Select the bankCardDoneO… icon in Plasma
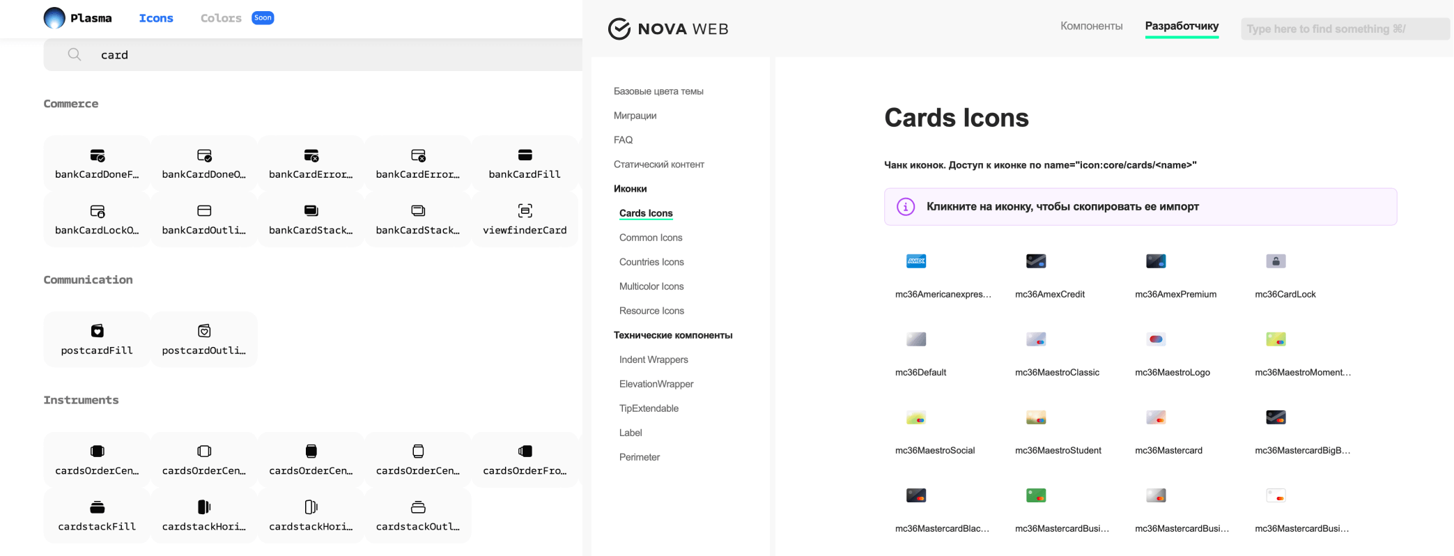 coord(204,163)
